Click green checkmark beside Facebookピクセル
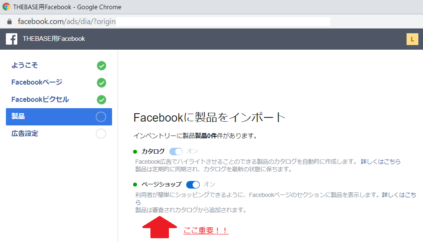This screenshot has width=423, height=242. coord(102,100)
